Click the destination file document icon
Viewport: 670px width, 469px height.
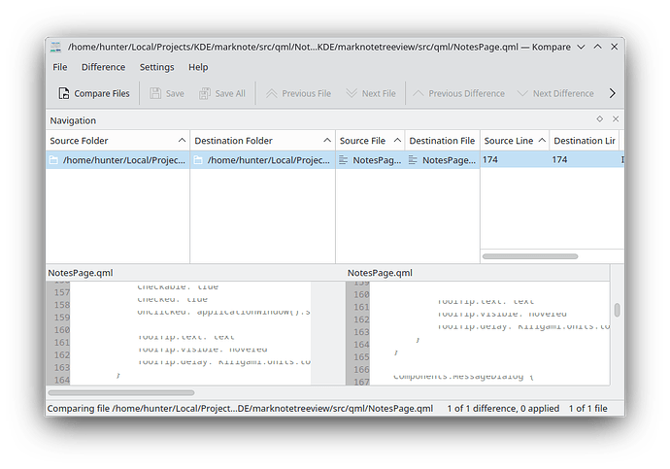pyautogui.click(x=413, y=160)
